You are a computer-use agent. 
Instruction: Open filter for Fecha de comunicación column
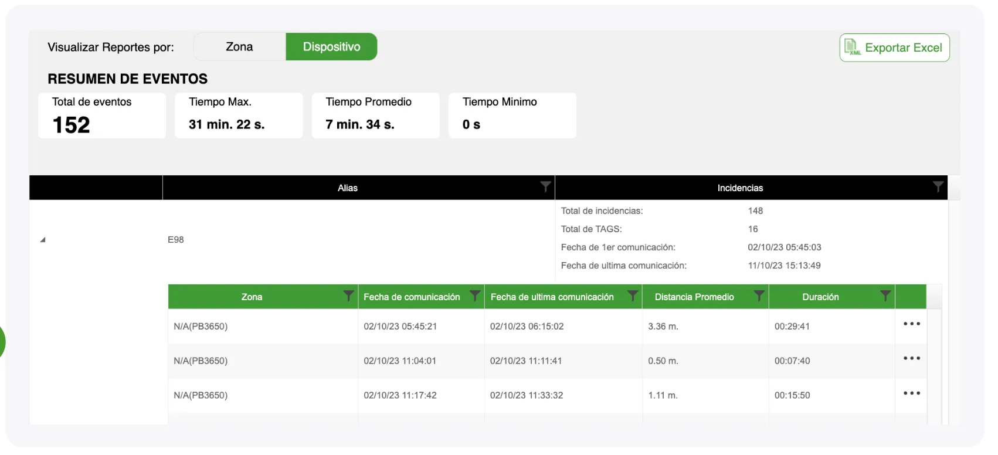[475, 296]
